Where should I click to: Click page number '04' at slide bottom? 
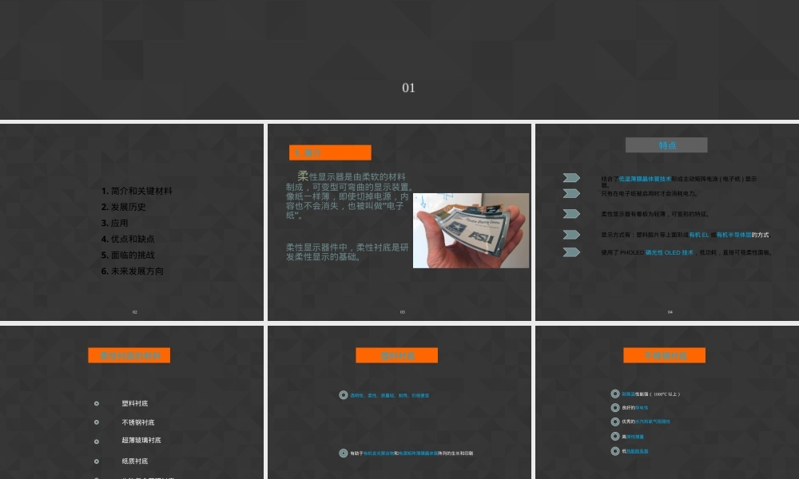[x=670, y=312]
